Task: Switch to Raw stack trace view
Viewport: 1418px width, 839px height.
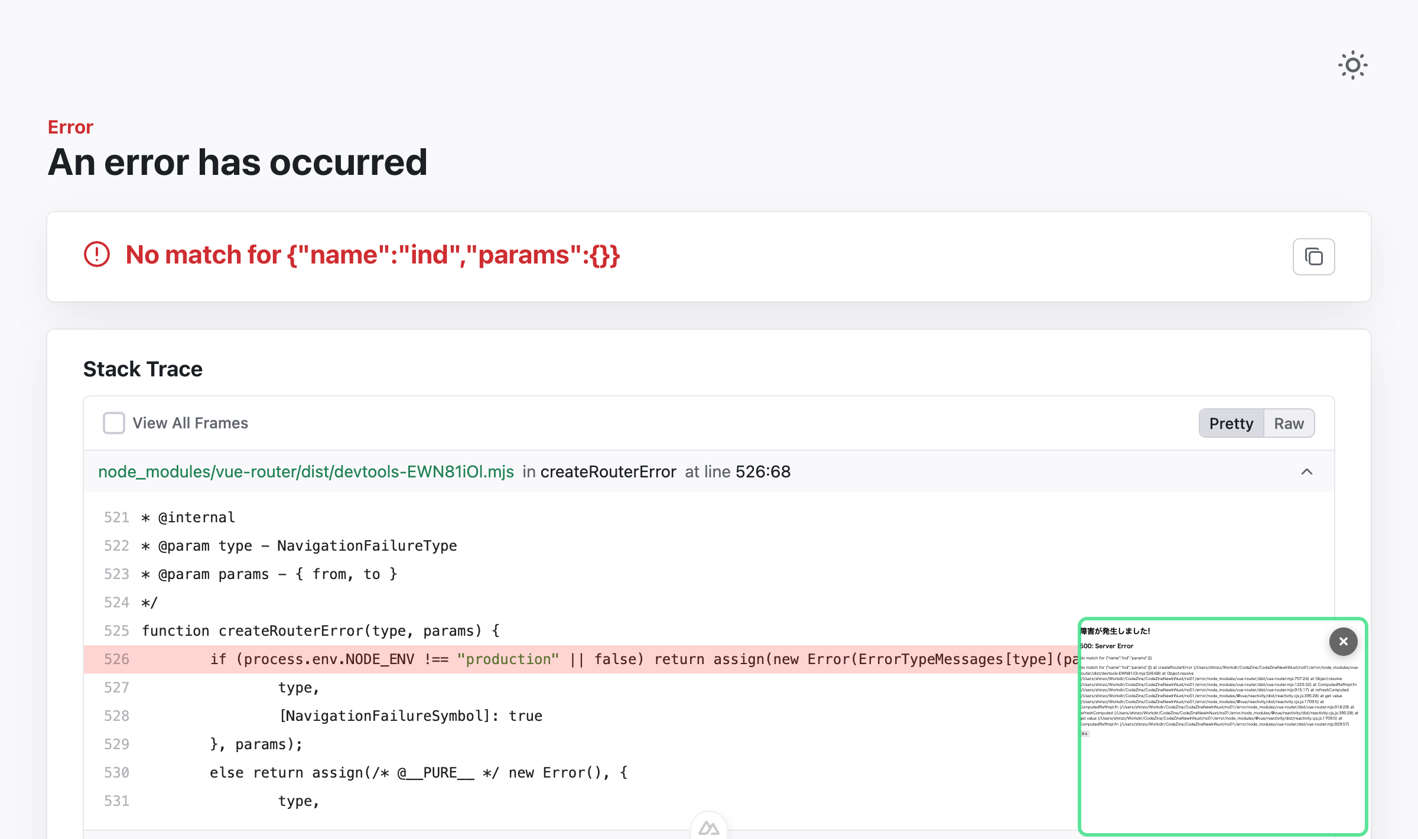Action: (x=1289, y=424)
